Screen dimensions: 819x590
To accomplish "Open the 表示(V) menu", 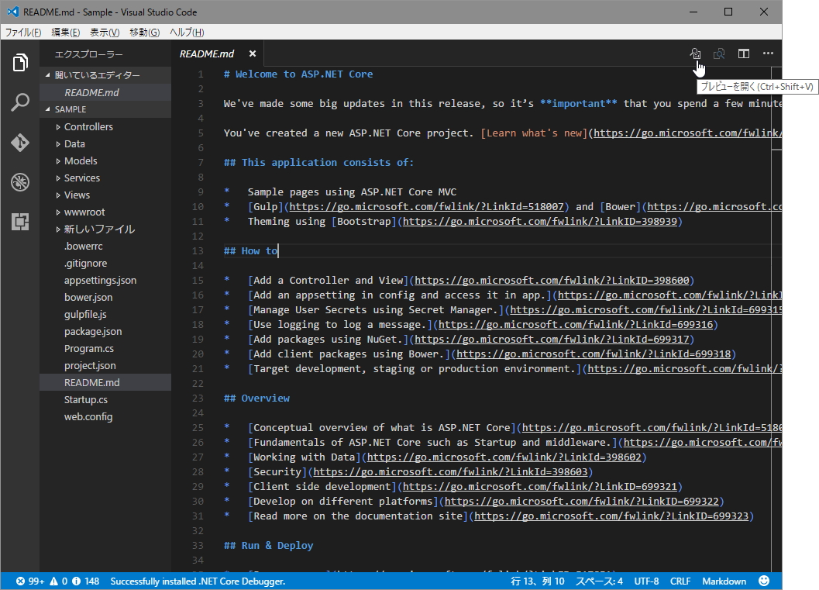I will pos(105,33).
